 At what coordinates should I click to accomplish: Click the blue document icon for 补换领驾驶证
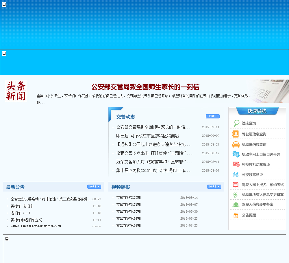236,174
